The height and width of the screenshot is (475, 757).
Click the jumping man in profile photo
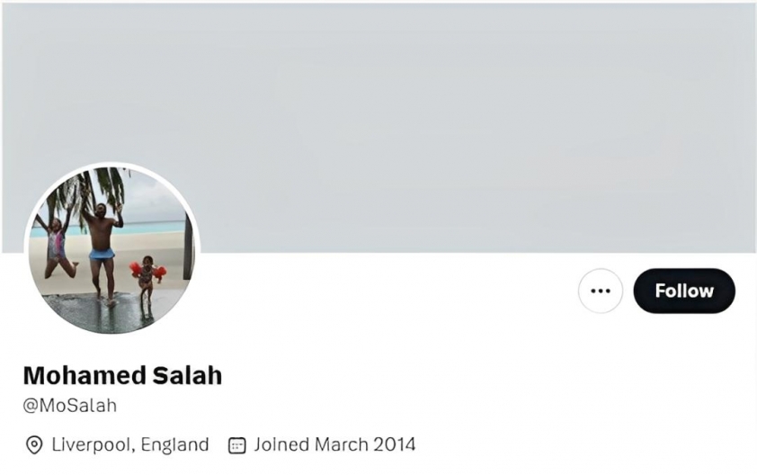tap(102, 243)
